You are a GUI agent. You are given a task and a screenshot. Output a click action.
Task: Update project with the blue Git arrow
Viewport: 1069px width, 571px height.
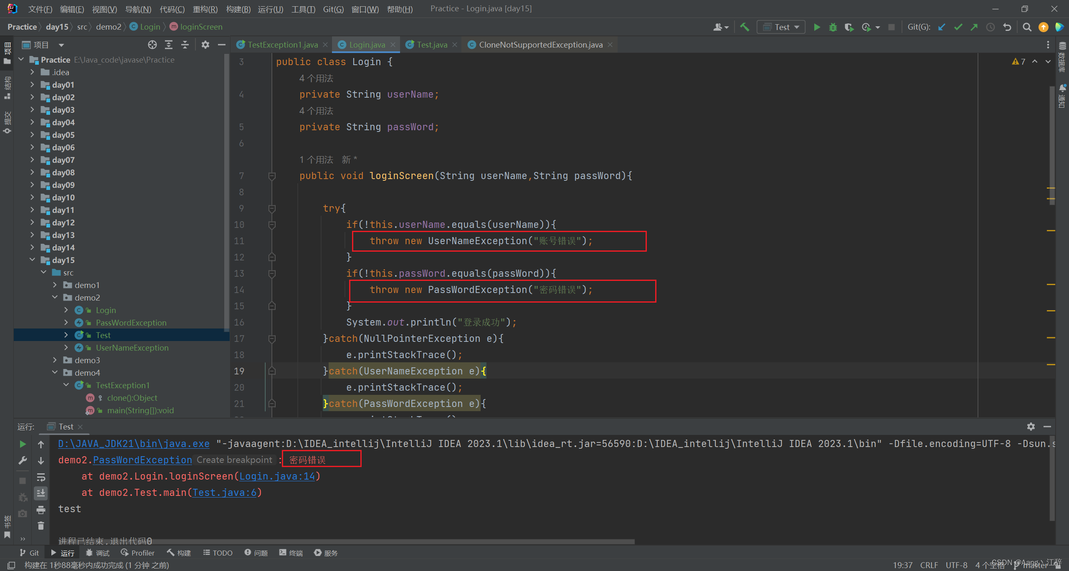(x=941, y=27)
